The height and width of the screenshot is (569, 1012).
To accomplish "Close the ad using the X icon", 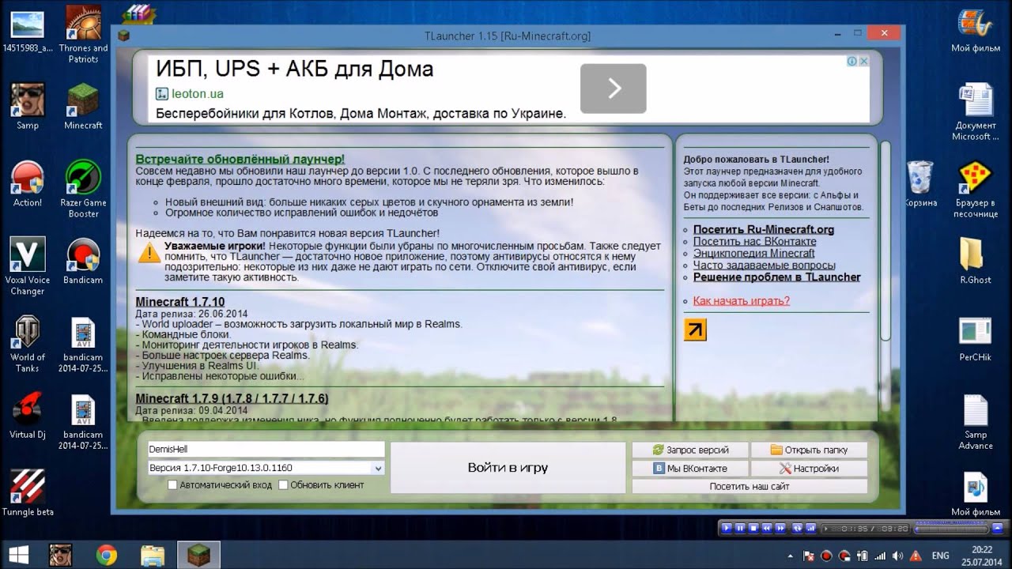I will tap(863, 62).
